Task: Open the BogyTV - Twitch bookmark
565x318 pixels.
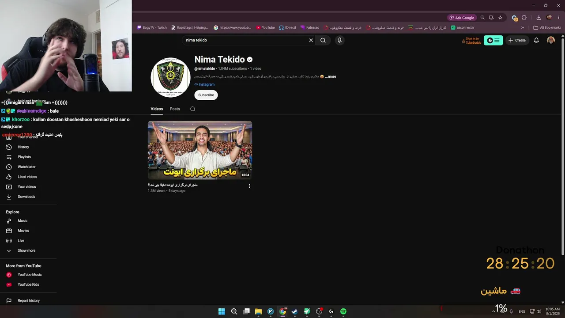Action: 152,27
